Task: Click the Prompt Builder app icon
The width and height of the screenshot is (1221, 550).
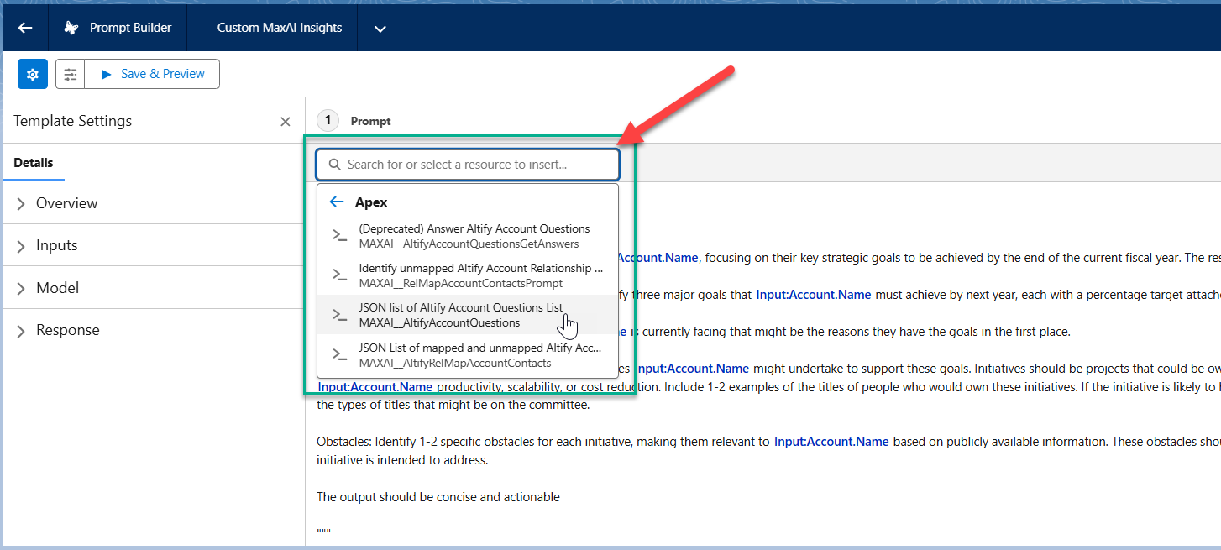Action: pos(72,28)
